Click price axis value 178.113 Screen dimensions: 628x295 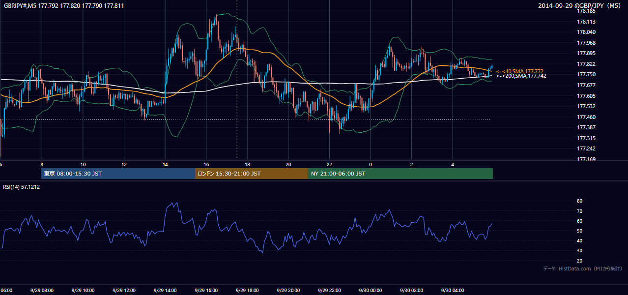[x=586, y=22]
